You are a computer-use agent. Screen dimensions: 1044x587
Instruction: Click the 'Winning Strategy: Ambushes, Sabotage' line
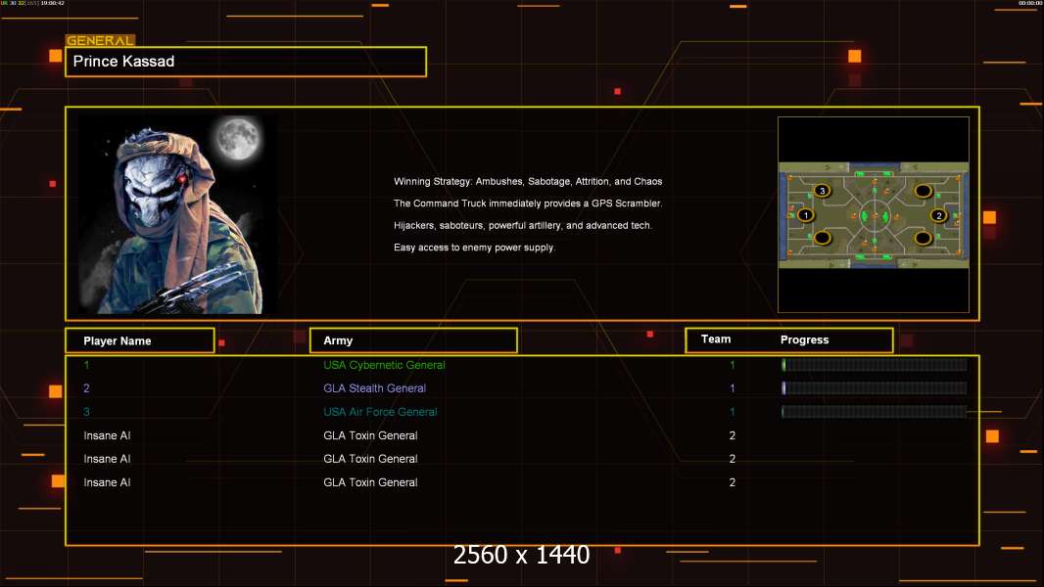tap(528, 182)
